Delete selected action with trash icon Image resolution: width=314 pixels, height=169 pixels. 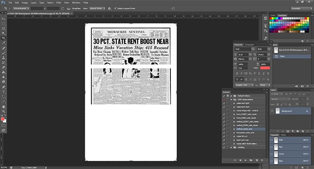point(262,160)
